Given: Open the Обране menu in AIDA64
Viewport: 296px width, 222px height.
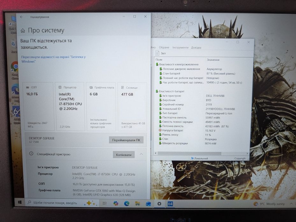Looking at the screenshot, I should tap(164, 47).
